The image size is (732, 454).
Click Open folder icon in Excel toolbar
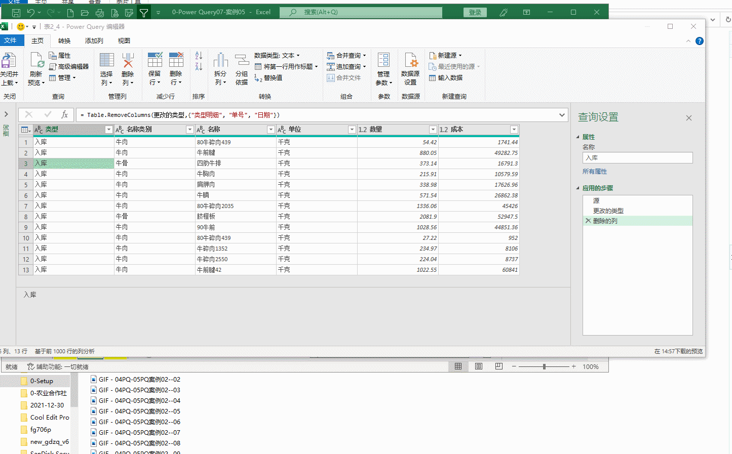coord(85,12)
